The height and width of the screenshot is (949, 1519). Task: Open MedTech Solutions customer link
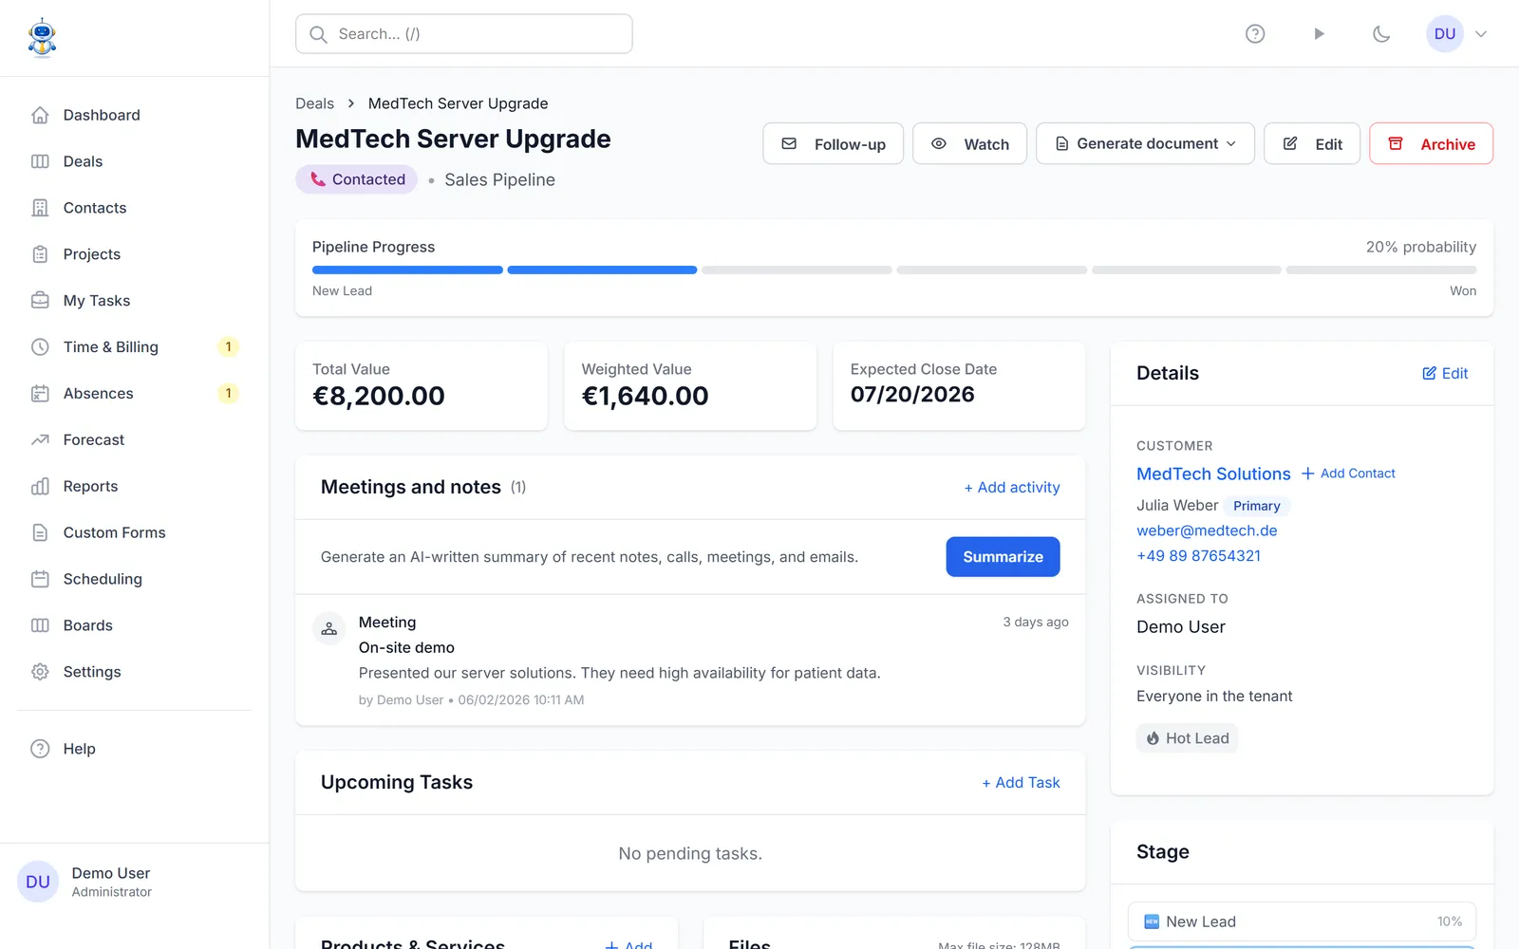(1213, 474)
